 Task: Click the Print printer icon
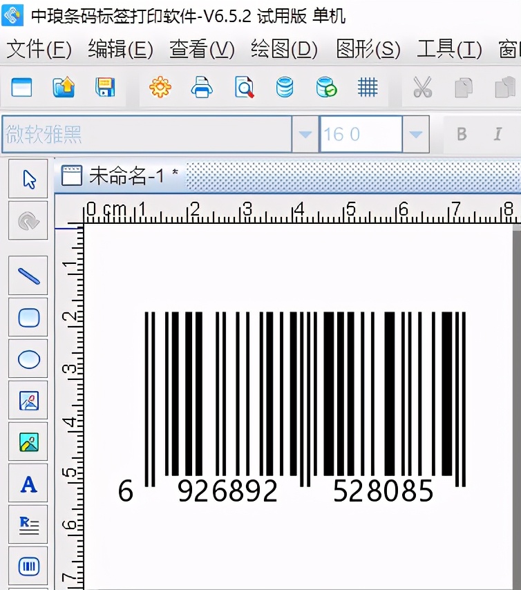point(202,87)
